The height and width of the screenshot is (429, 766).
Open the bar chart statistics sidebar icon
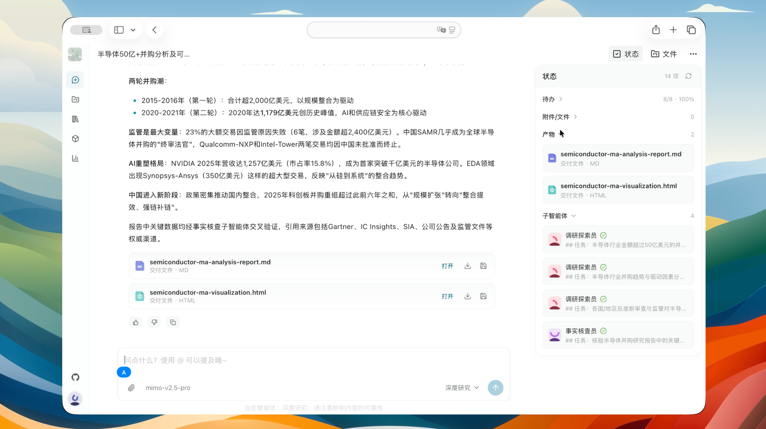[75, 158]
